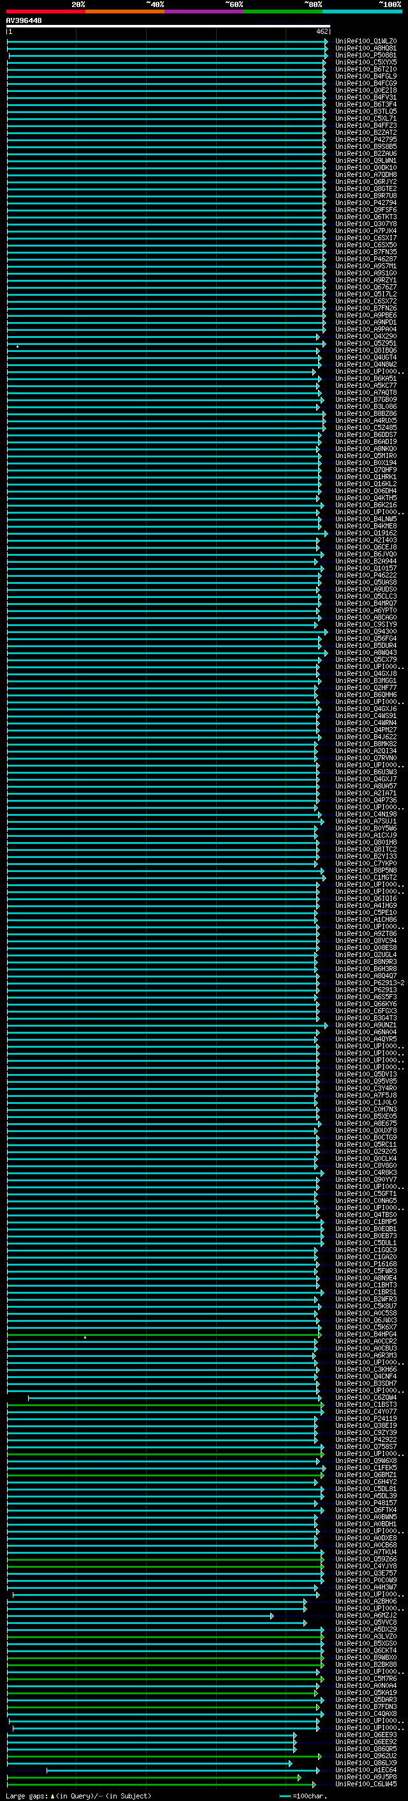Select the UniRef100_Q6TKT3 label

[366, 217]
